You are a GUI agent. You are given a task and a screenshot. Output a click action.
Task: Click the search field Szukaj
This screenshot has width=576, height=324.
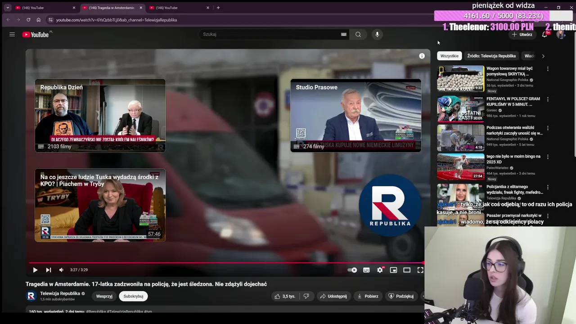270,34
